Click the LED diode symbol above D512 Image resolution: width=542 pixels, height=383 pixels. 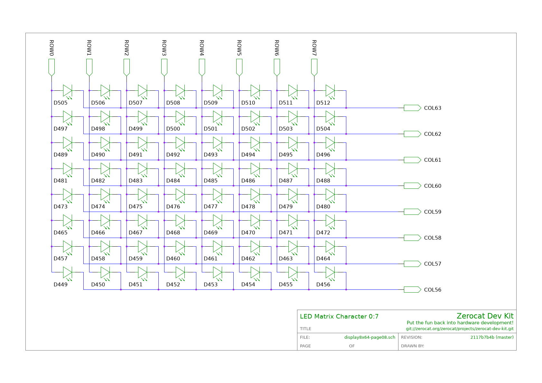pyautogui.click(x=330, y=91)
